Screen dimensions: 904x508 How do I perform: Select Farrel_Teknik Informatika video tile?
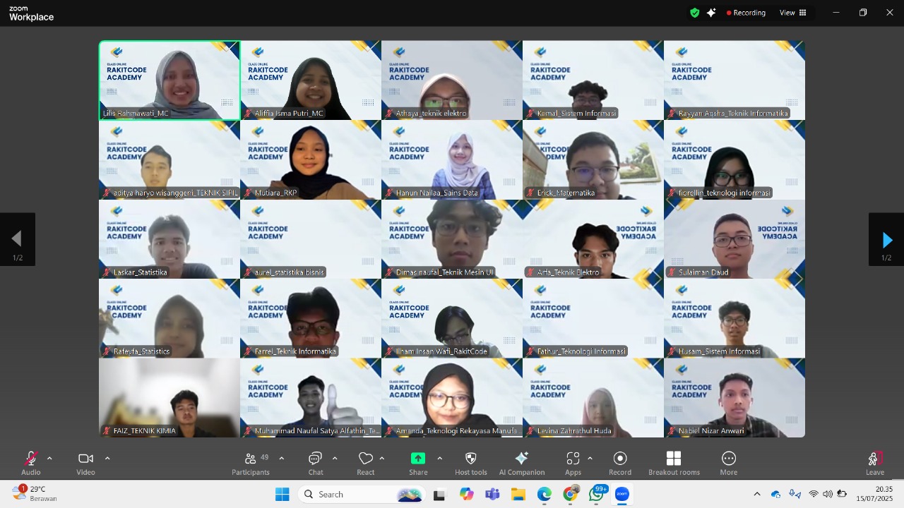point(311,318)
